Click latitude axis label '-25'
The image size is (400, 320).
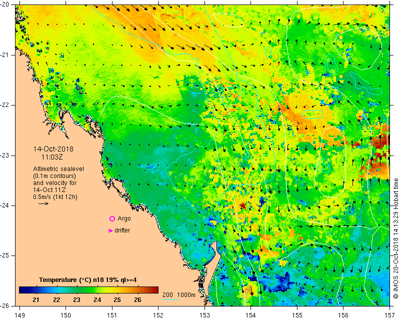[x=4, y=255]
